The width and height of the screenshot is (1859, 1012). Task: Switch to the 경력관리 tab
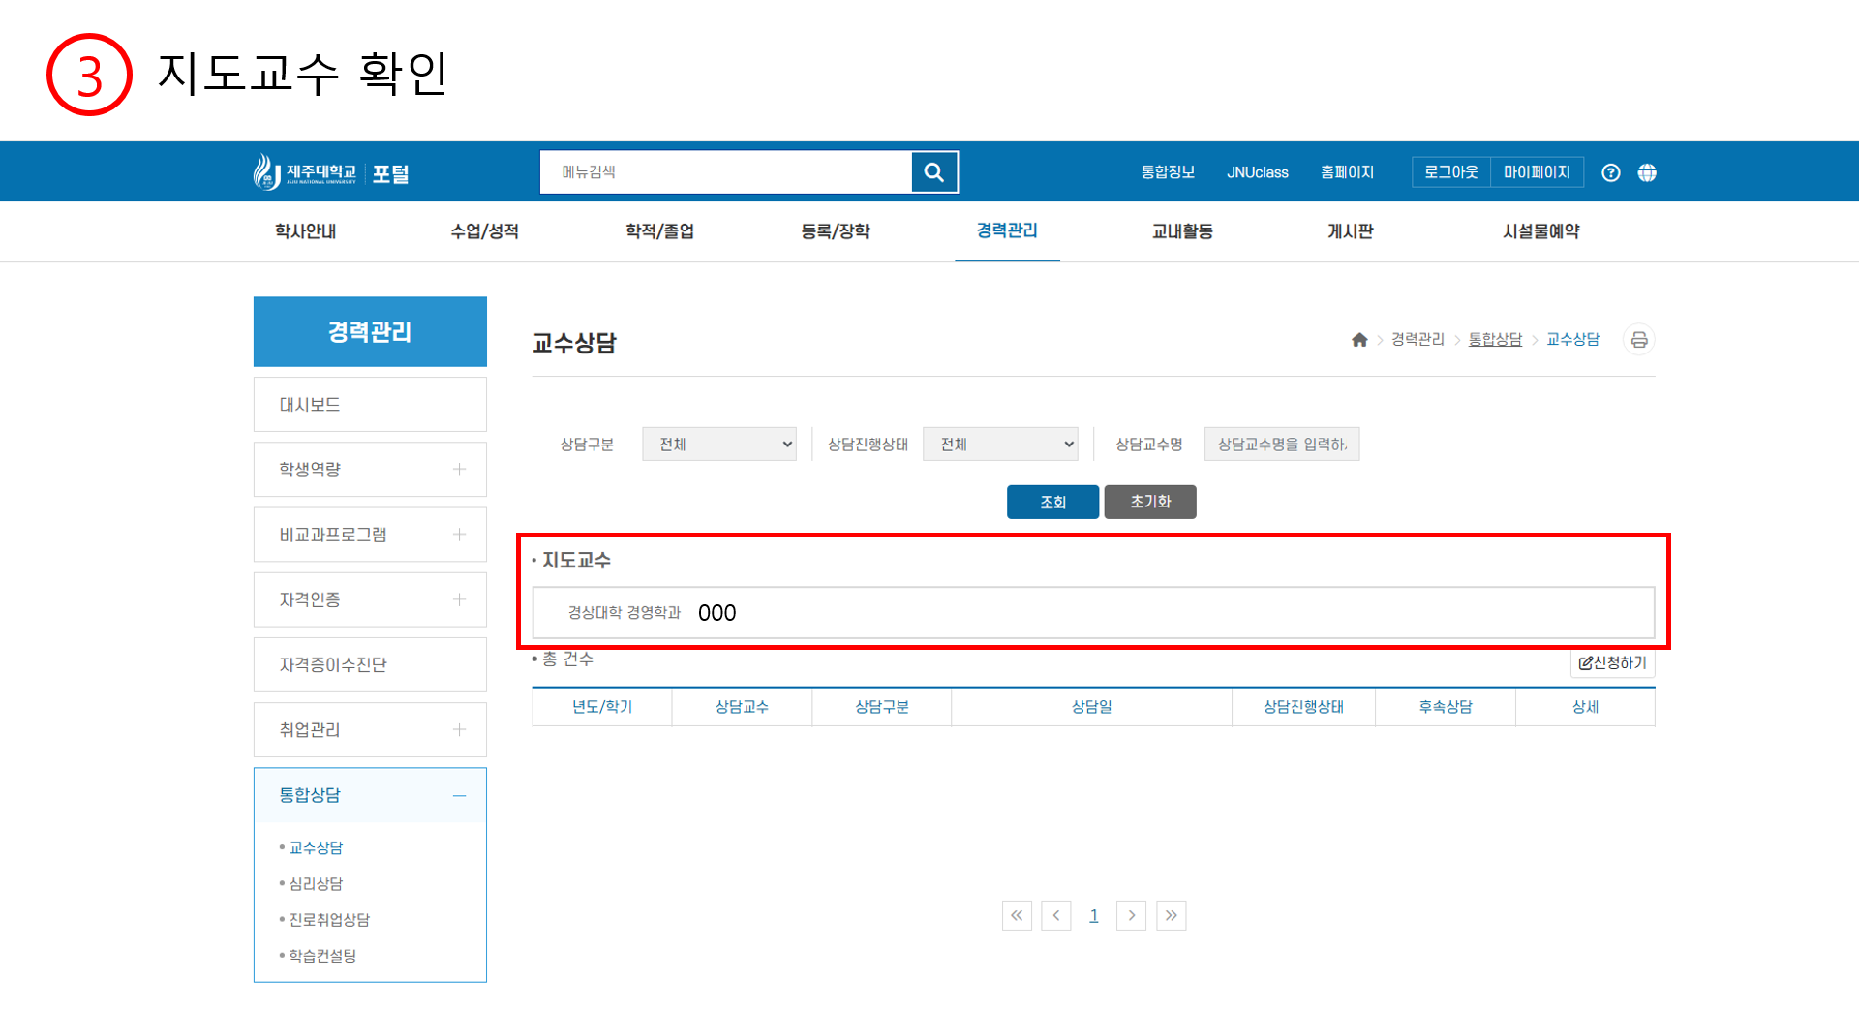(1007, 231)
